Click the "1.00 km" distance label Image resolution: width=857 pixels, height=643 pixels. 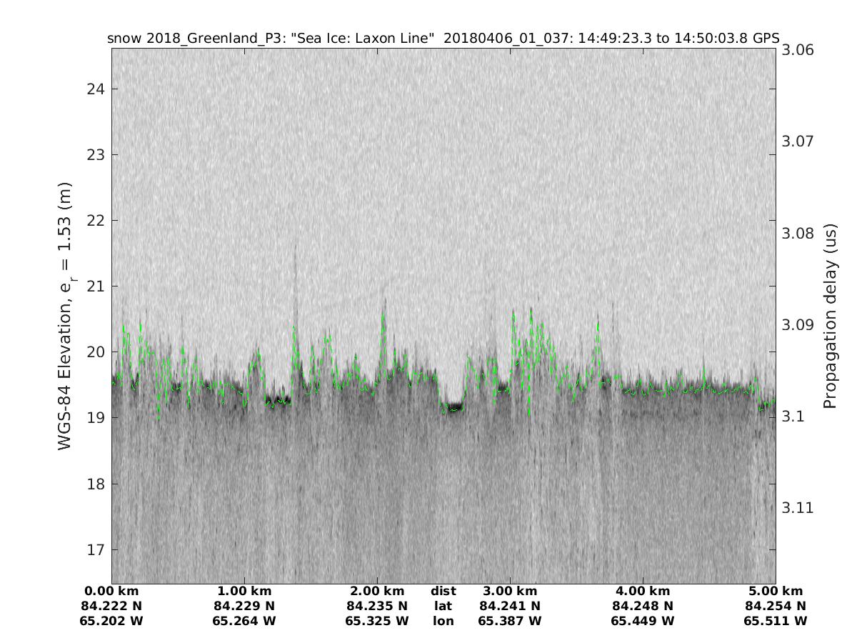point(244,591)
